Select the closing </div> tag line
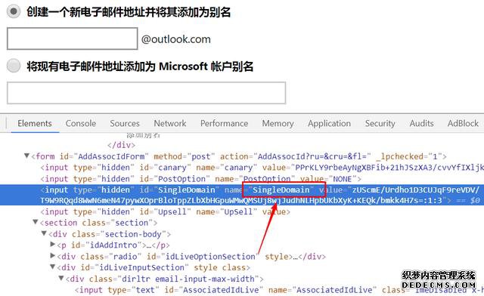Screen dimensions: 484x296 tap(121, 145)
